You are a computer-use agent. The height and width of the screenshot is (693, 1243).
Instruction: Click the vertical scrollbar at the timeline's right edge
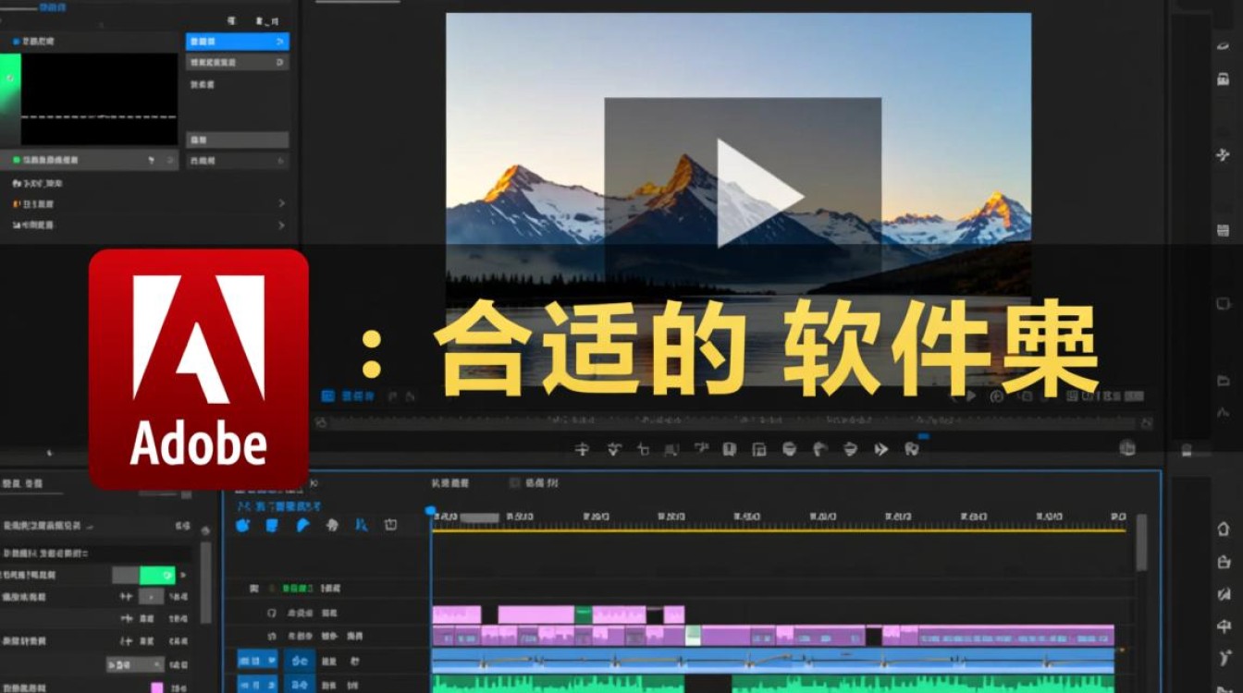[x=1141, y=542]
